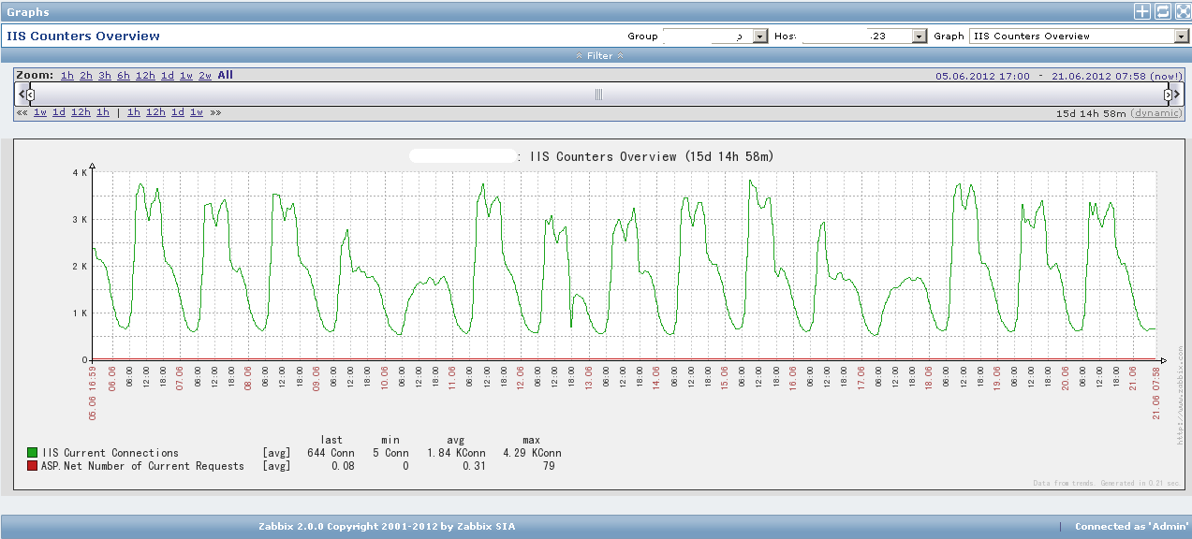
Task: Click the reset/refresh icon in Graphs header
Action: (x=1162, y=11)
